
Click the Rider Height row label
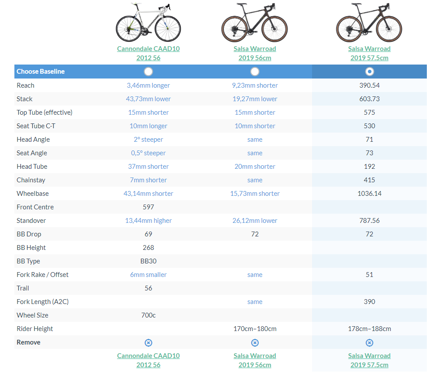[35, 329]
